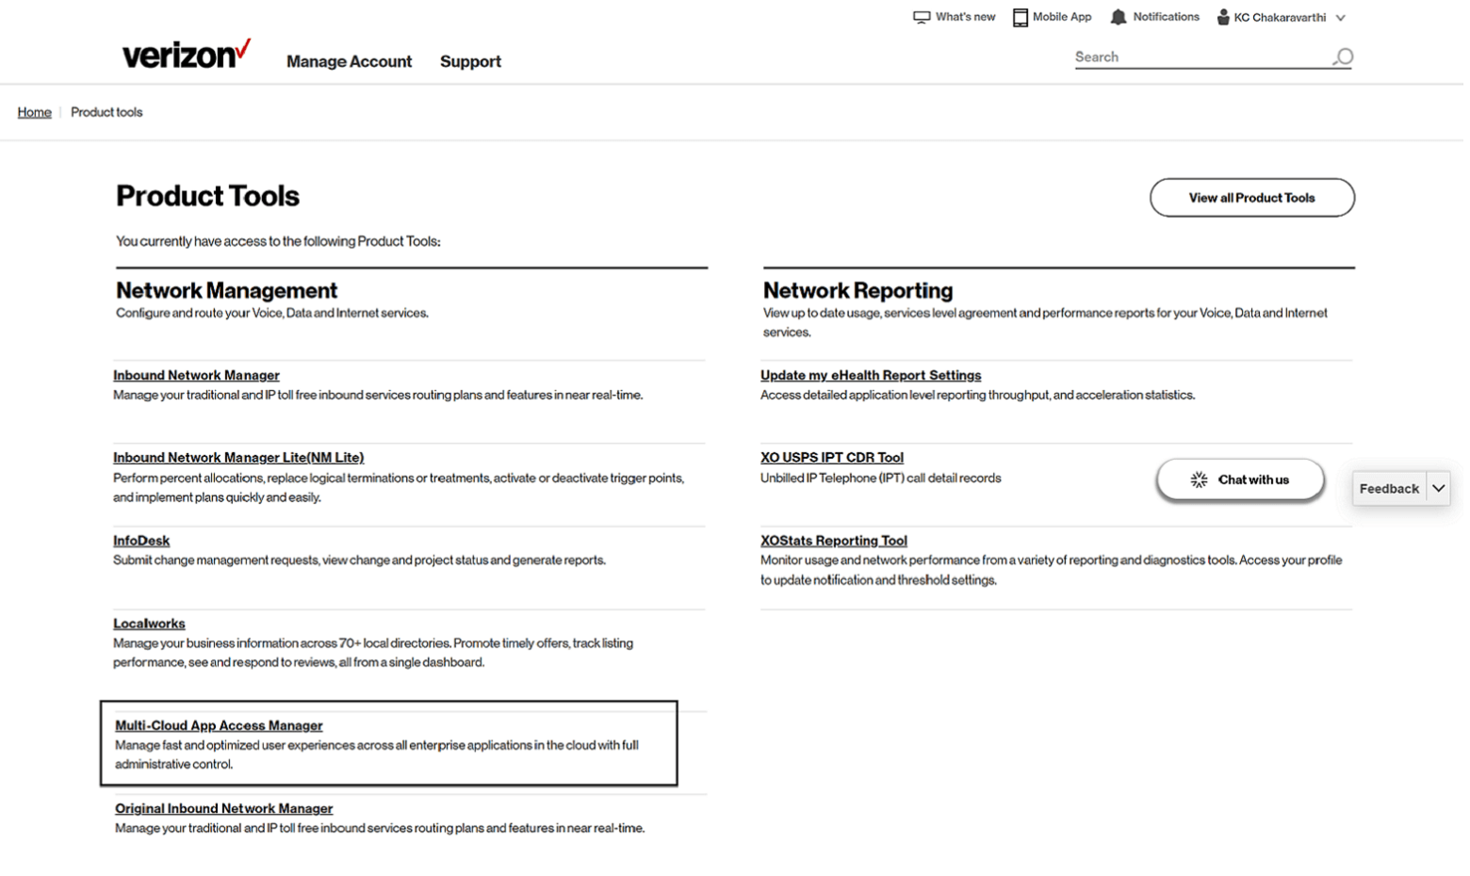Open the Support menu

[x=470, y=61]
